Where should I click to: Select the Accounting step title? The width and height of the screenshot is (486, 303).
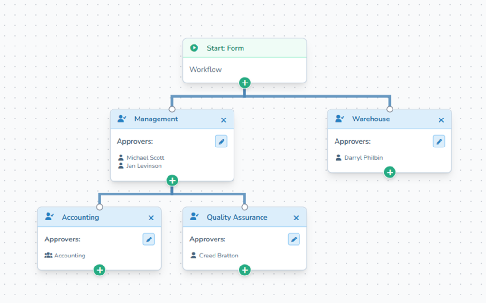80,217
